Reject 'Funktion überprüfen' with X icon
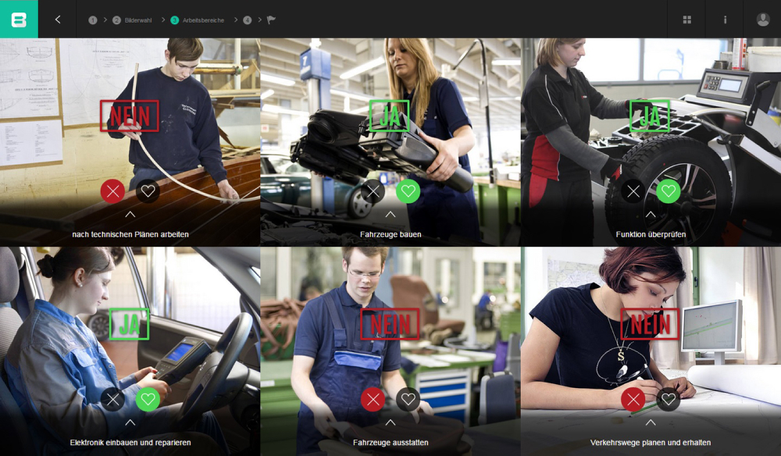781x456 pixels. 633,191
